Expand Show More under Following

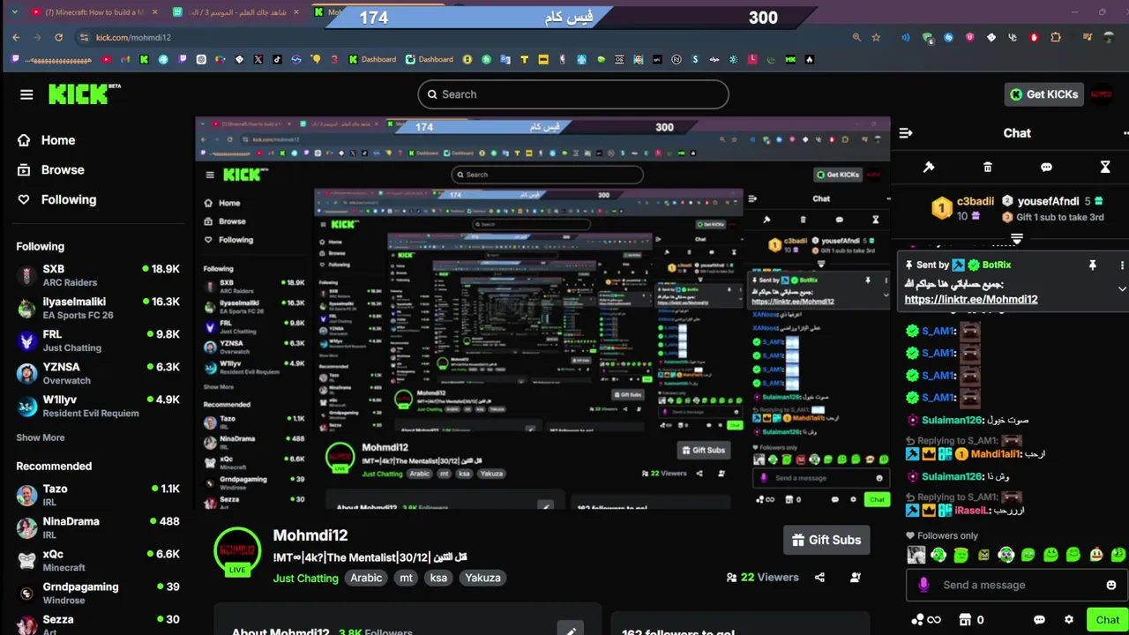tap(40, 437)
